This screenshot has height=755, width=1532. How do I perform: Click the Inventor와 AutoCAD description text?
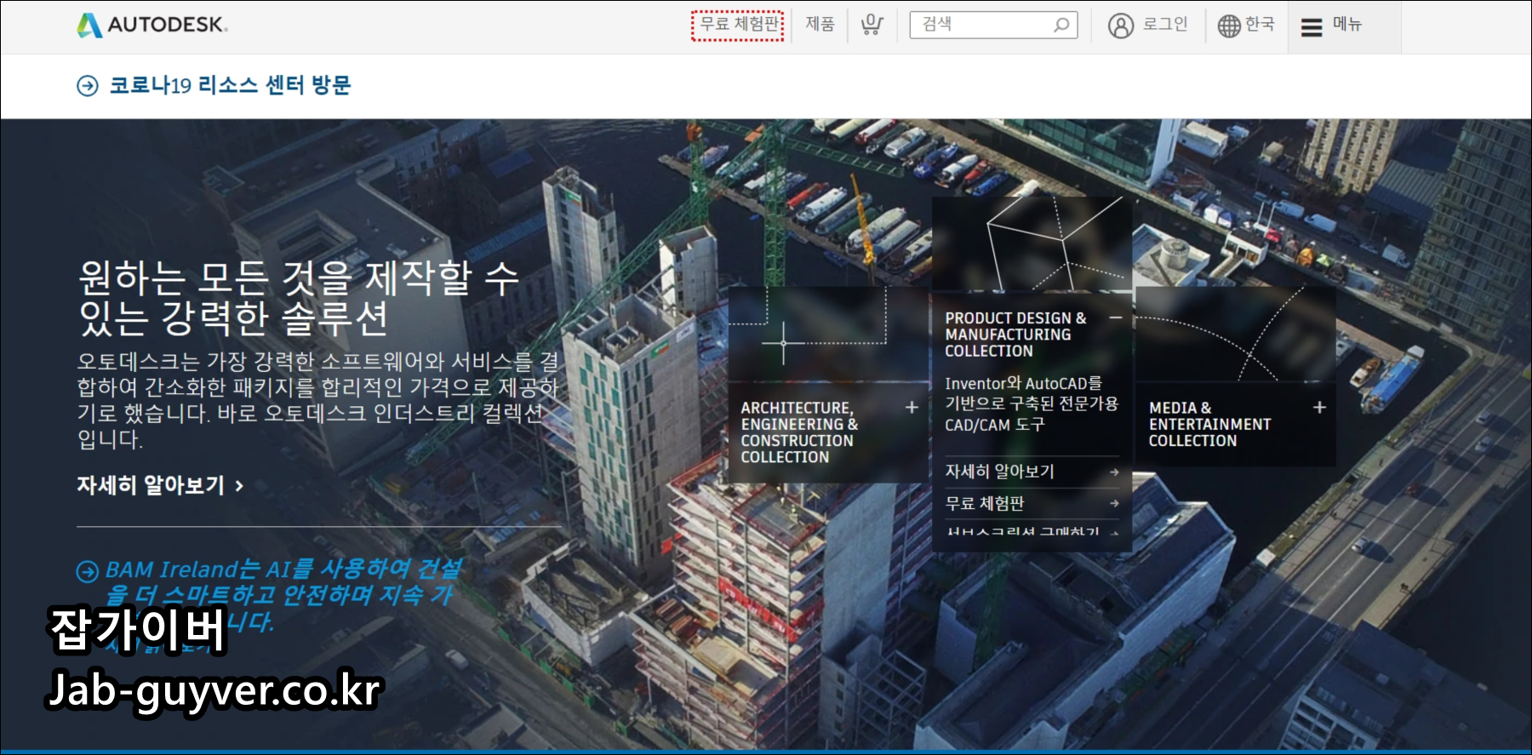pyautogui.click(x=1032, y=404)
